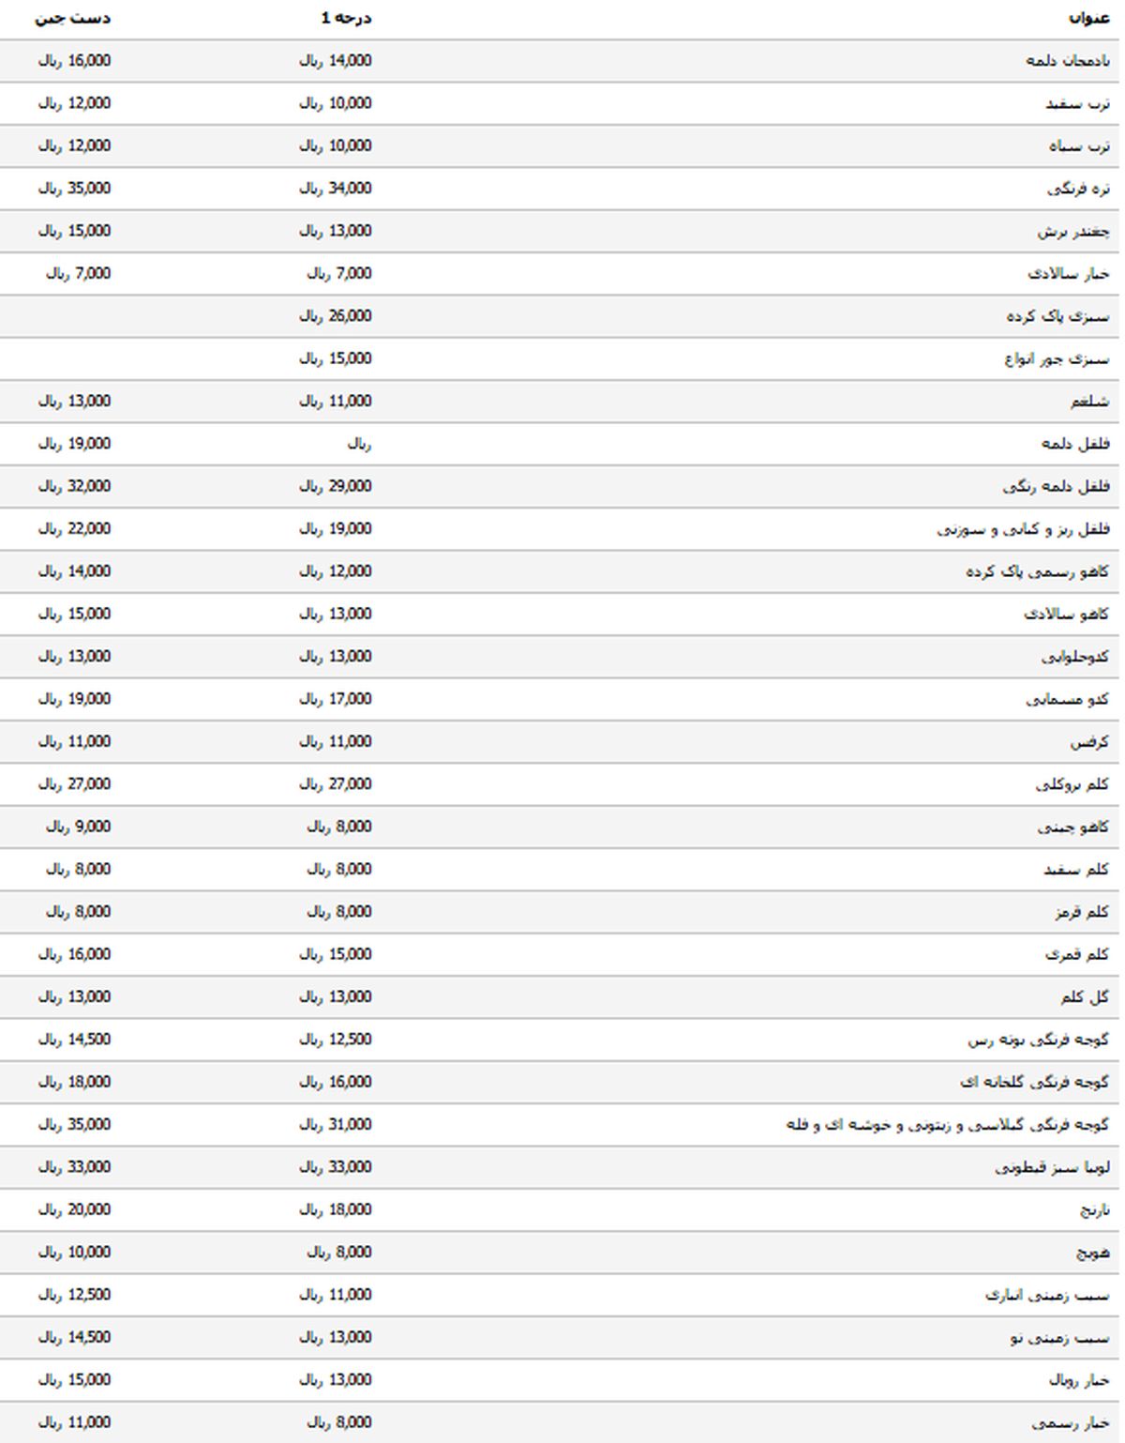
Task: Click the سبزی پاک کرده item name
Action: click(1057, 316)
